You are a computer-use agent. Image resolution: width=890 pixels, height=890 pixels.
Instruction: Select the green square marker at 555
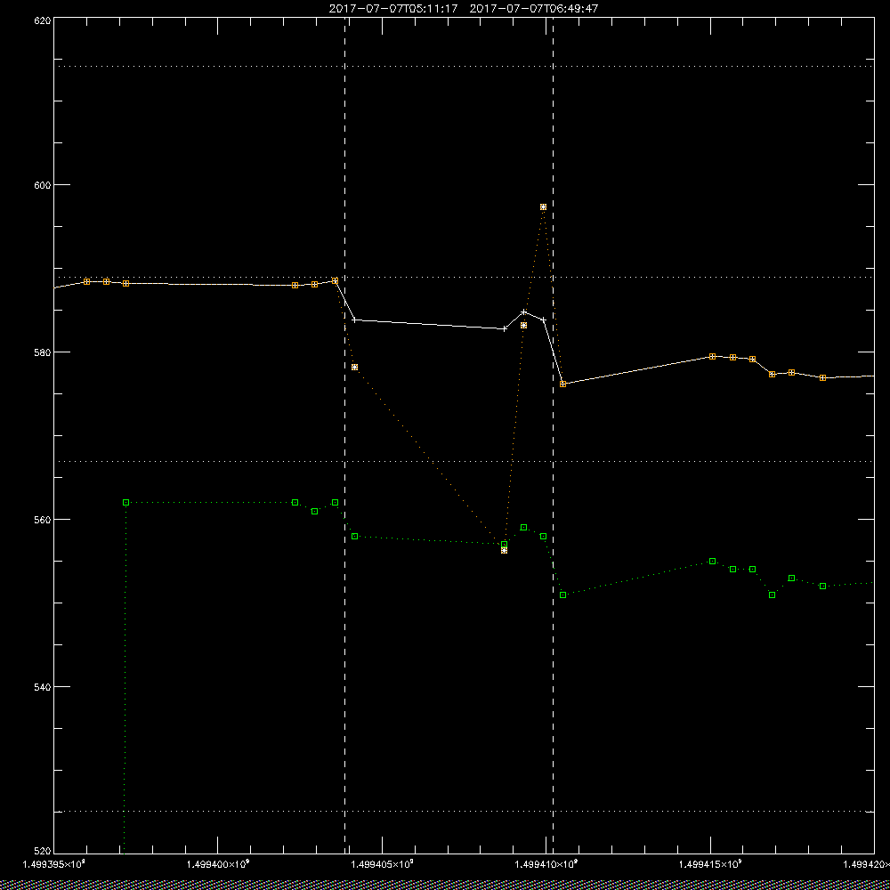coord(712,561)
